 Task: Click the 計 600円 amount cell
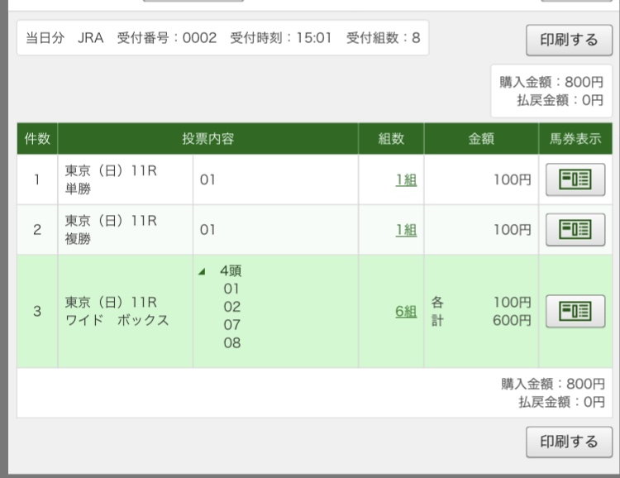(481, 320)
